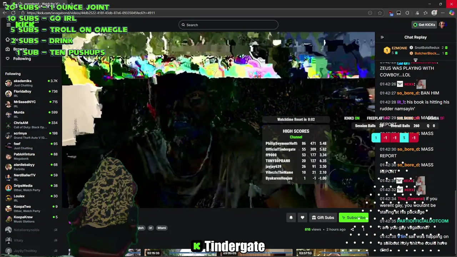Click SnotBotsRedux in gift leaderboard

pyautogui.click(x=427, y=47)
